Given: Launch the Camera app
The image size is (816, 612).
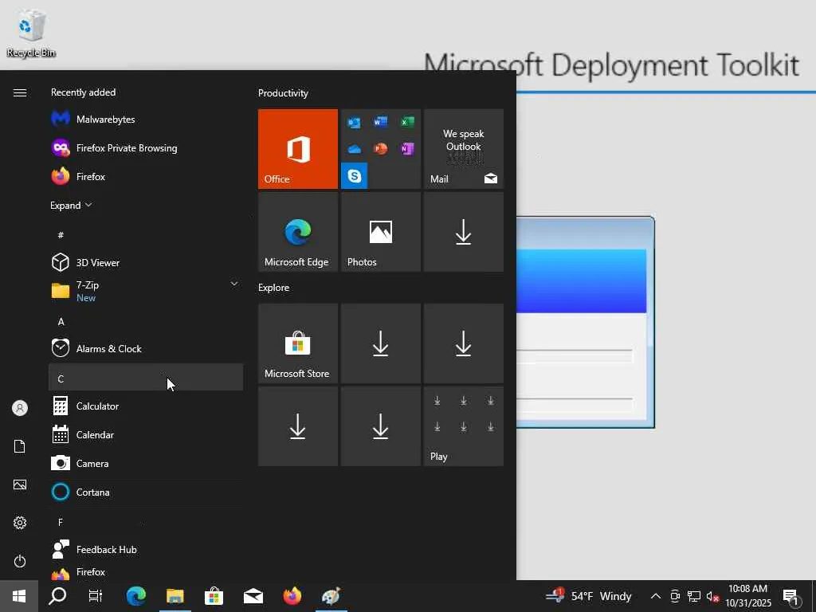Looking at the screenshot, I should coord(146,463).
